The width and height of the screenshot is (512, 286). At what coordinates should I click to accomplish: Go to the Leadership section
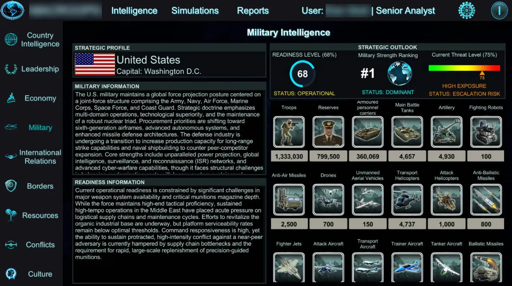pyautogui.click(x=40, y=69)
